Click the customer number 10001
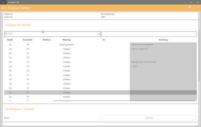201x127 pixels. (x=103, y=17)
